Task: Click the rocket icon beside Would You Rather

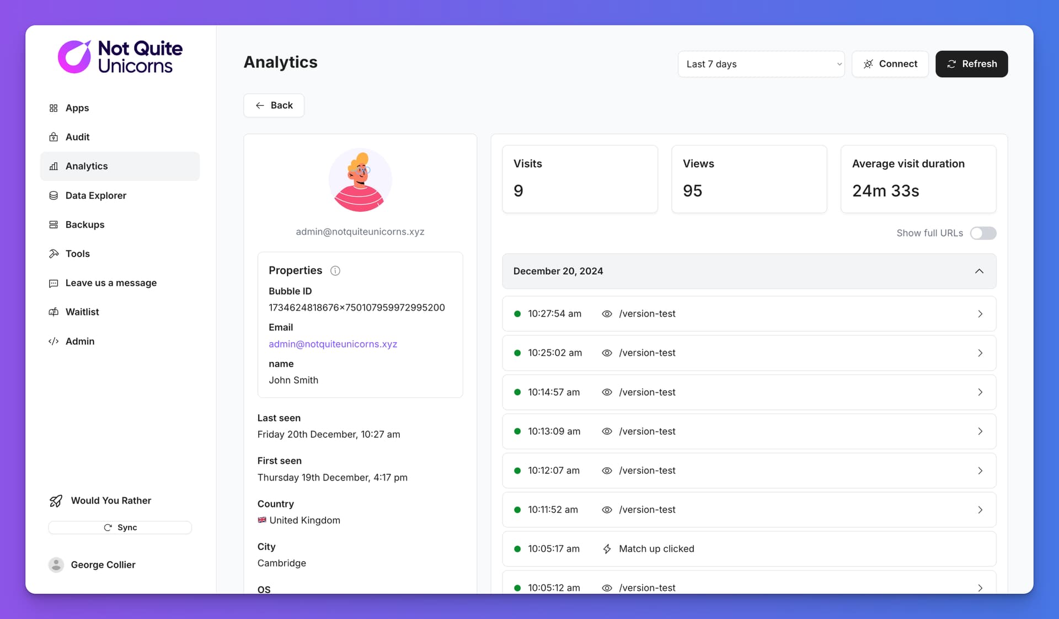Action: [56, 501]
